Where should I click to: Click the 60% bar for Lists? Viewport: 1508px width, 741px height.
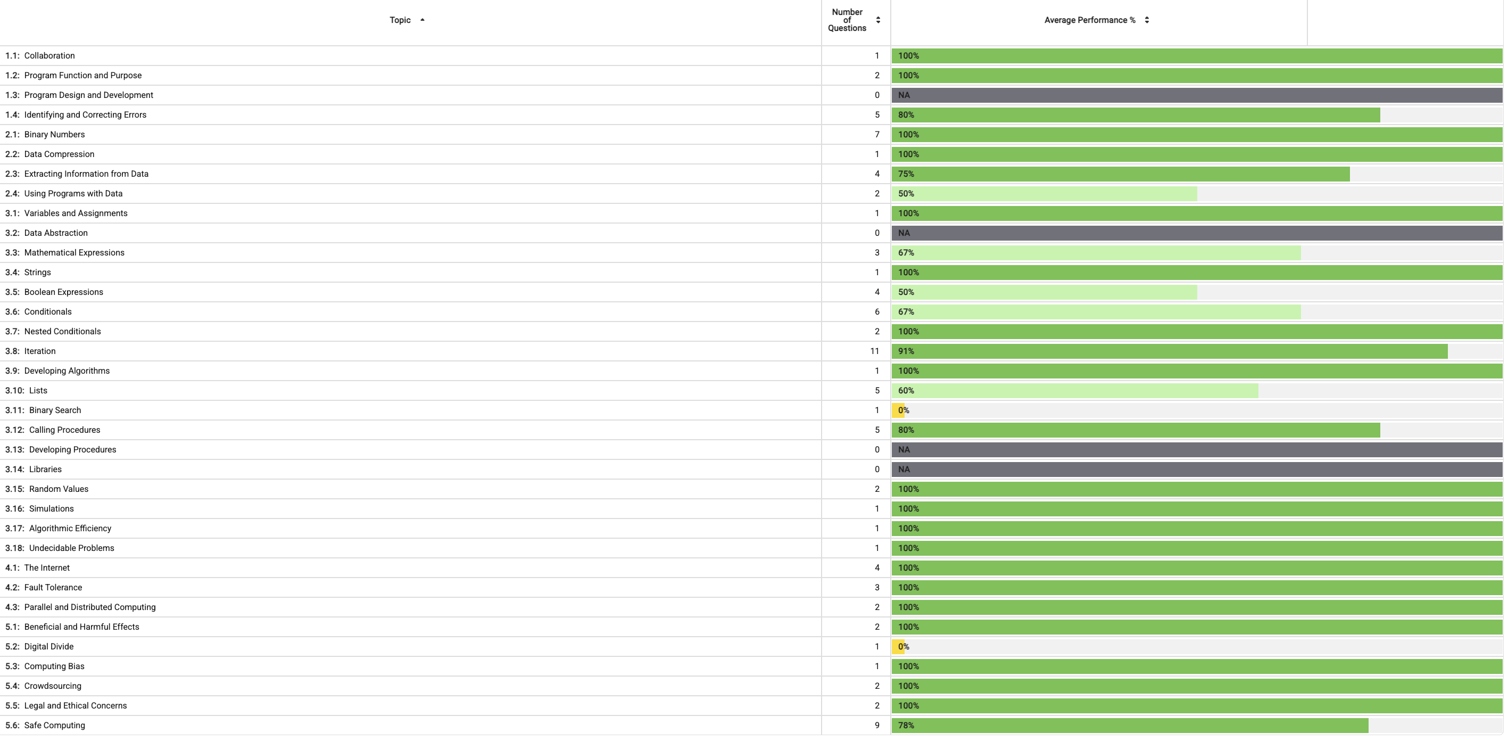pos(1074,391)
